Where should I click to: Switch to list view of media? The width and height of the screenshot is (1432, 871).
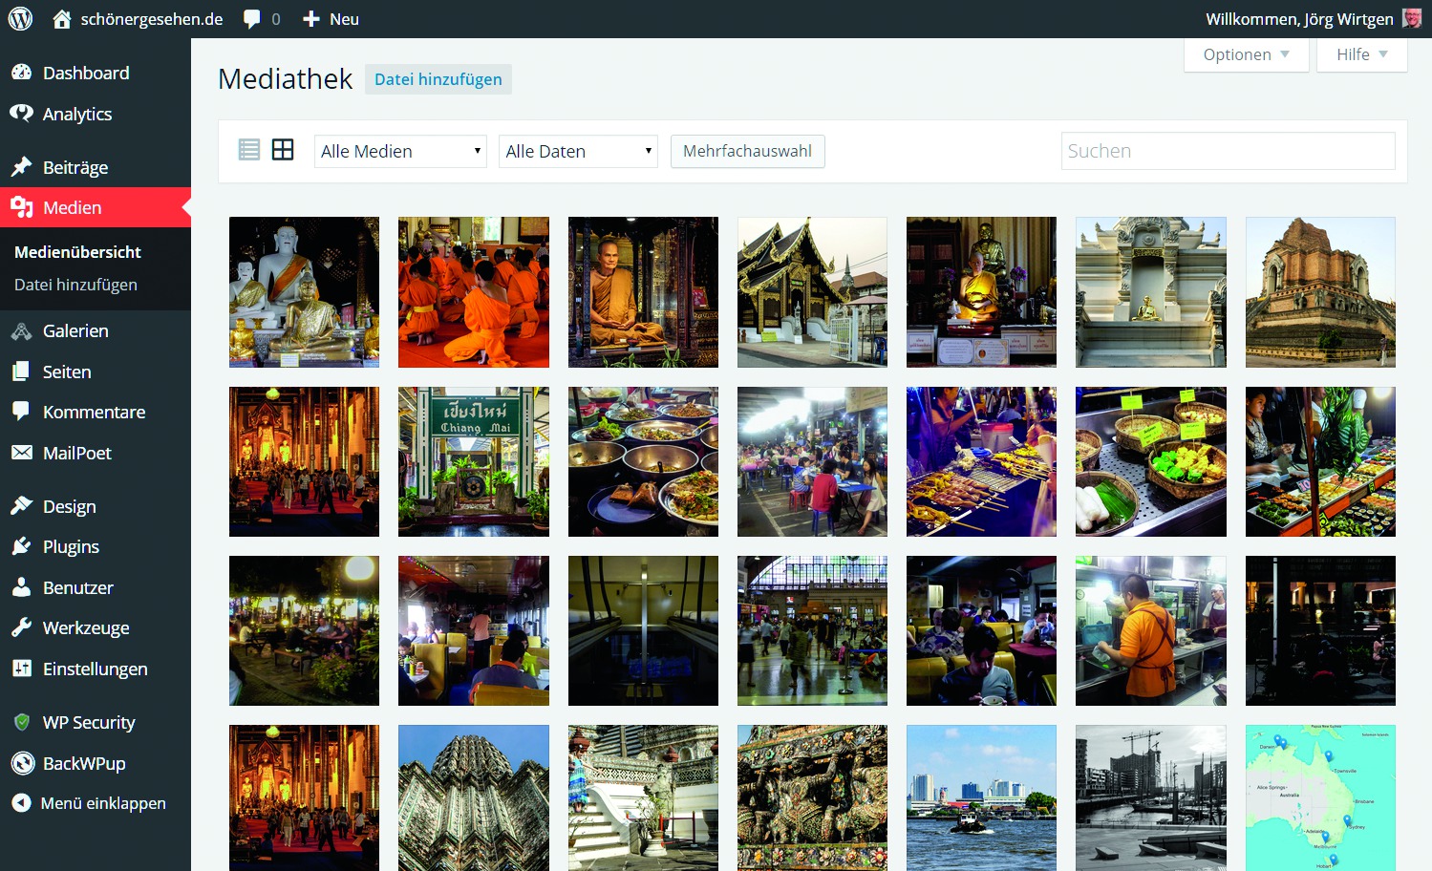(249, 150)
